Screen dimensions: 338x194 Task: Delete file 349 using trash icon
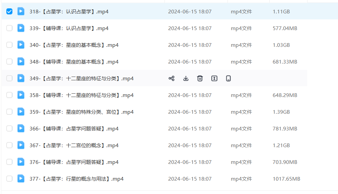200,79
